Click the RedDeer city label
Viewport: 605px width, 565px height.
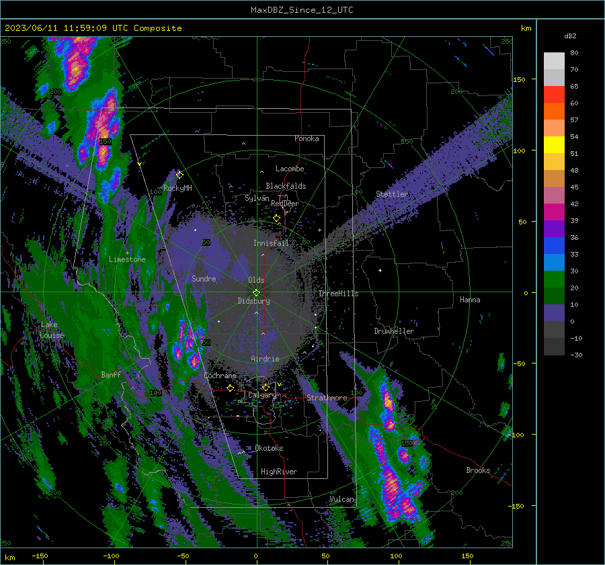[285, 204]
